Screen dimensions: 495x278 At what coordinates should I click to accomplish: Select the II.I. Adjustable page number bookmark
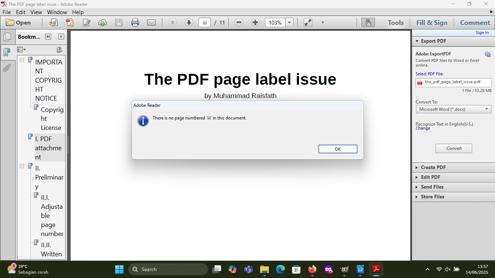coord(52,215)
